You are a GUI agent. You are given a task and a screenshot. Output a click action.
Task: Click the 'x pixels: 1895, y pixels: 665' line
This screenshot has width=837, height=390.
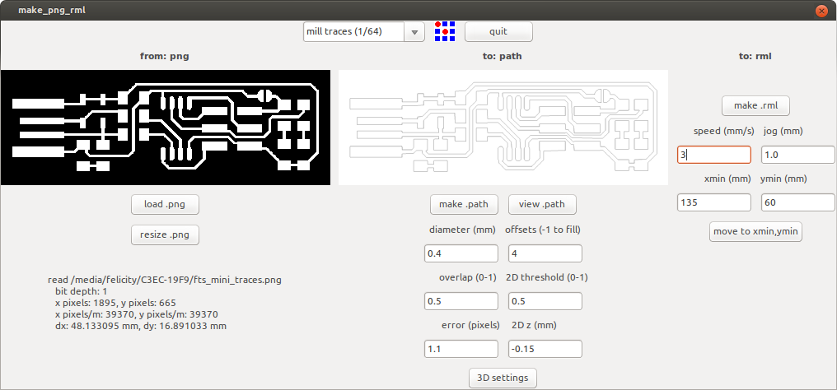coord(115,303)
